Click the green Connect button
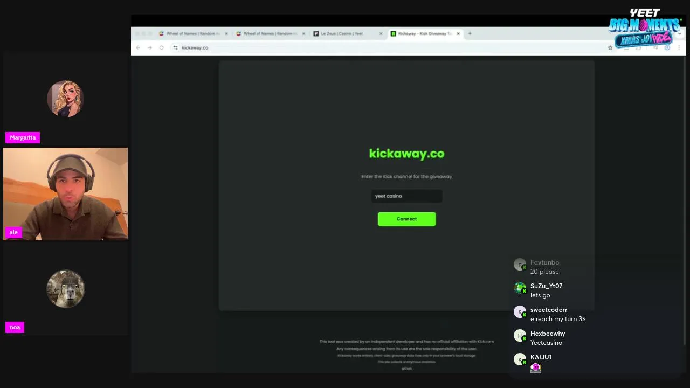 click(x=406, y=219)
